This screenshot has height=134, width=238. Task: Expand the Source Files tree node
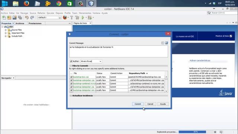[6, 30]
